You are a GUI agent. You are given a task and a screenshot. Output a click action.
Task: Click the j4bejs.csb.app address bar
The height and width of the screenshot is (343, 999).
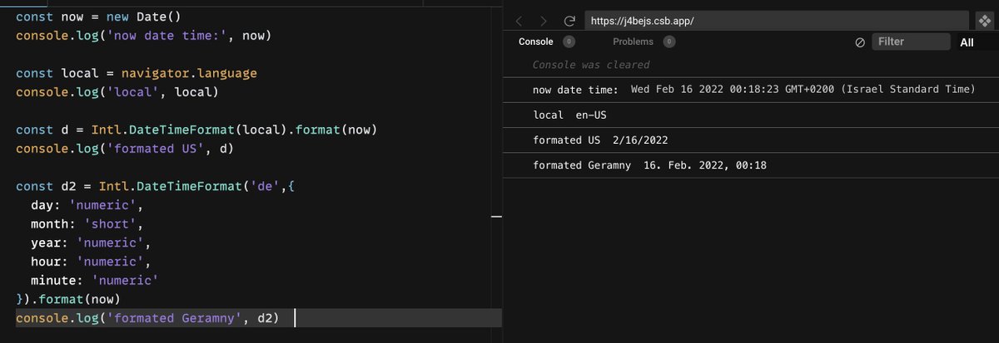pos(776,21)
